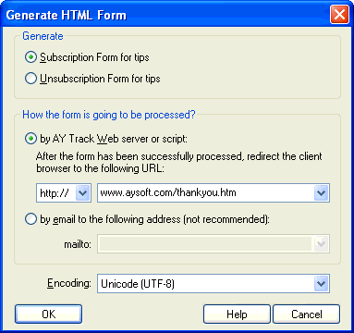
Task: Click the disabled mailto address field
Action: 205,244
